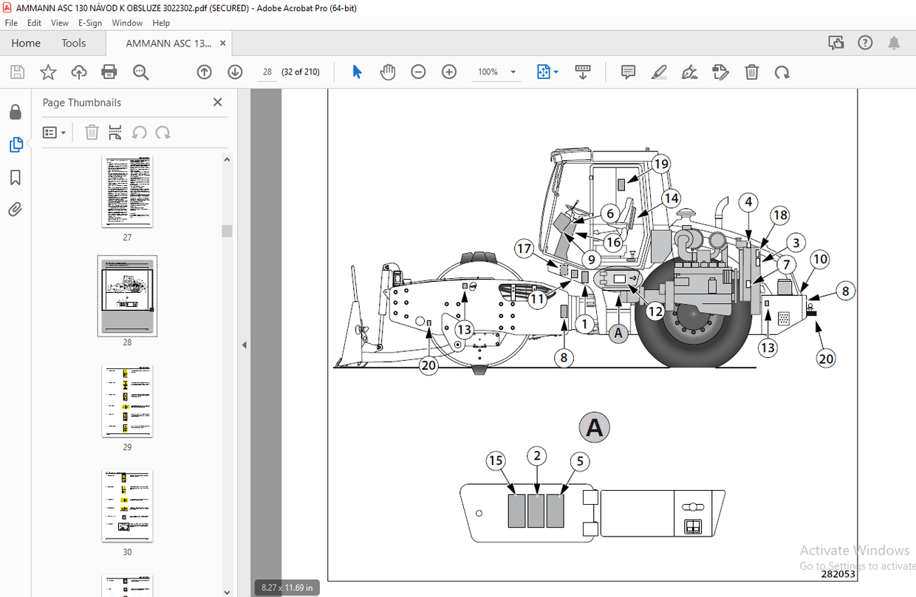The height and width of the screenshot is (597, 916).
Task: Print the document
Action: 109,72
